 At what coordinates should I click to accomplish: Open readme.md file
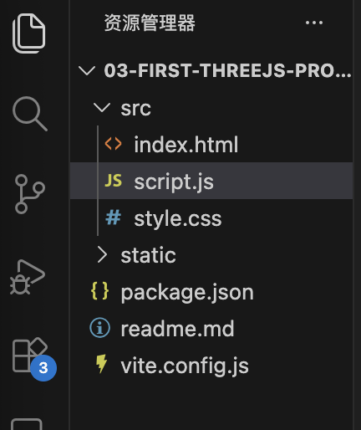click(x=211, y=329)
